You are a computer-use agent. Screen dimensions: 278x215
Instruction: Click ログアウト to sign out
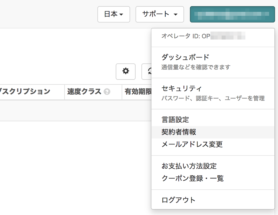213,200
